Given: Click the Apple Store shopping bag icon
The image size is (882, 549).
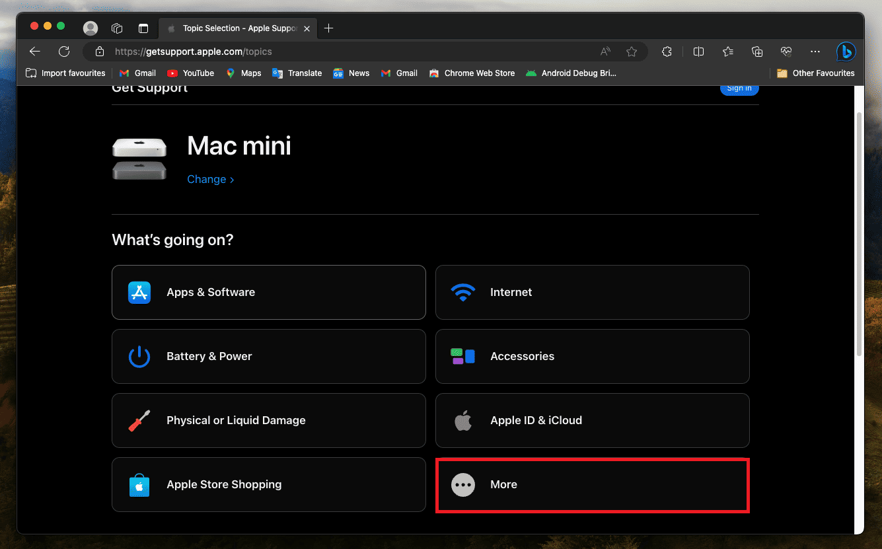Looking at the screenshot, I should pyautogui.click(x=139, y=485).
